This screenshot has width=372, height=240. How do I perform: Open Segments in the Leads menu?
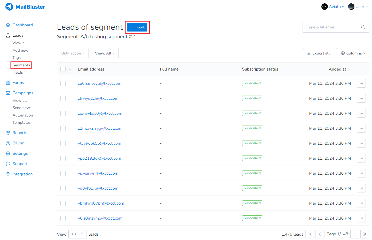21,65
